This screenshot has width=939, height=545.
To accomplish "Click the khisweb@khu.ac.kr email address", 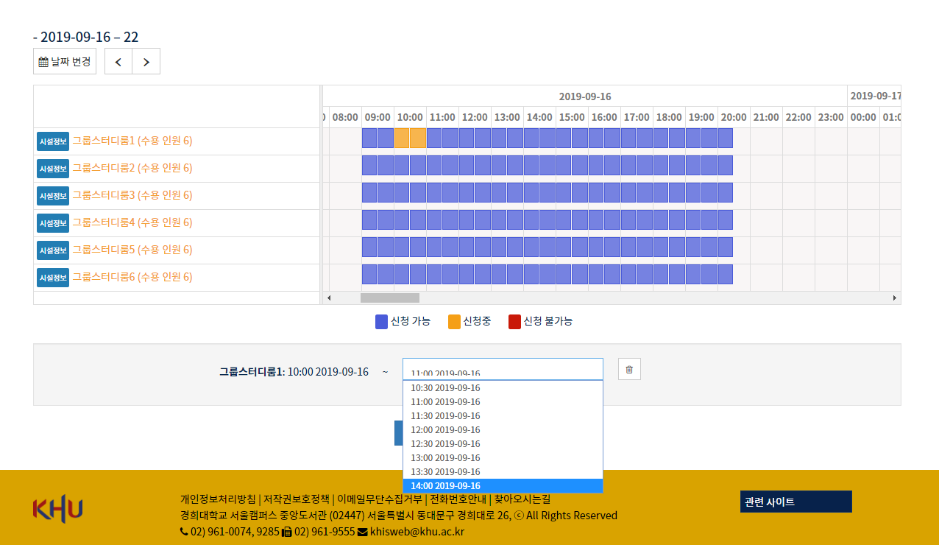I will (x=417, y=531).
